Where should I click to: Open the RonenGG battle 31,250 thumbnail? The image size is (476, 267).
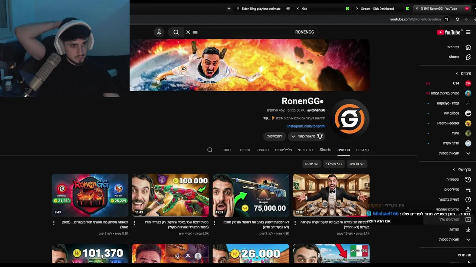tap(90, 195)
